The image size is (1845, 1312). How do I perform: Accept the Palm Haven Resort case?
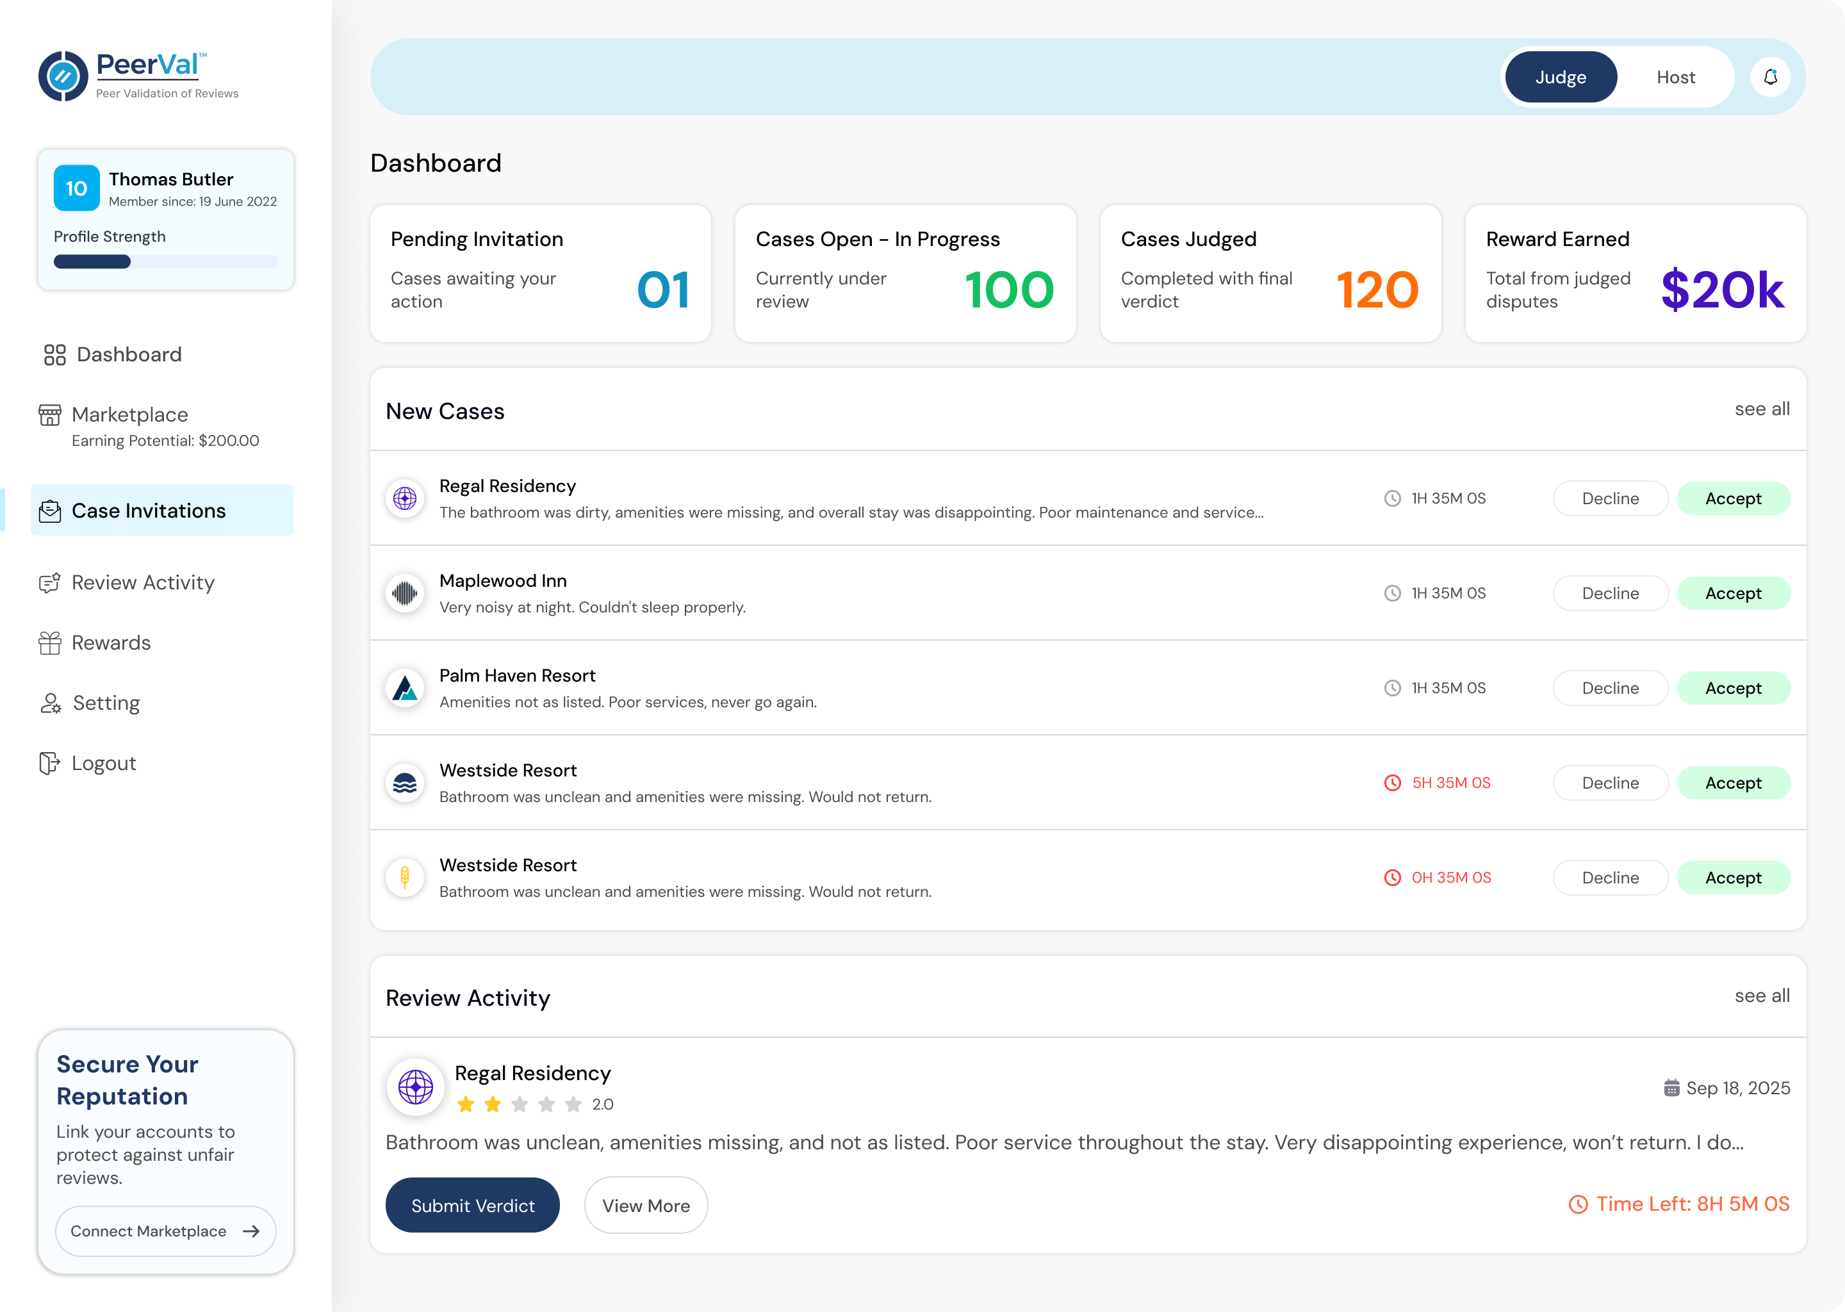[x=1734, y=687]
